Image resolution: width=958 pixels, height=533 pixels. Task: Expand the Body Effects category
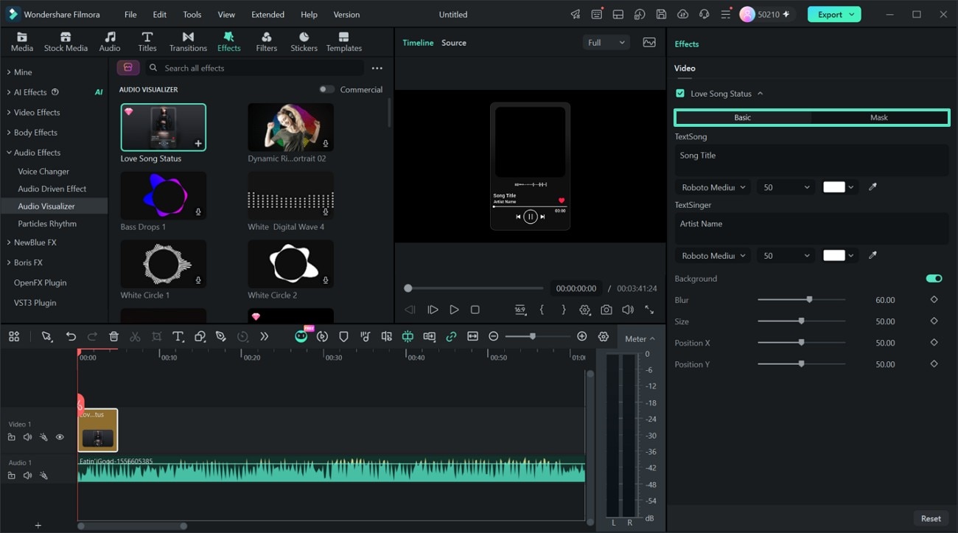35,133
